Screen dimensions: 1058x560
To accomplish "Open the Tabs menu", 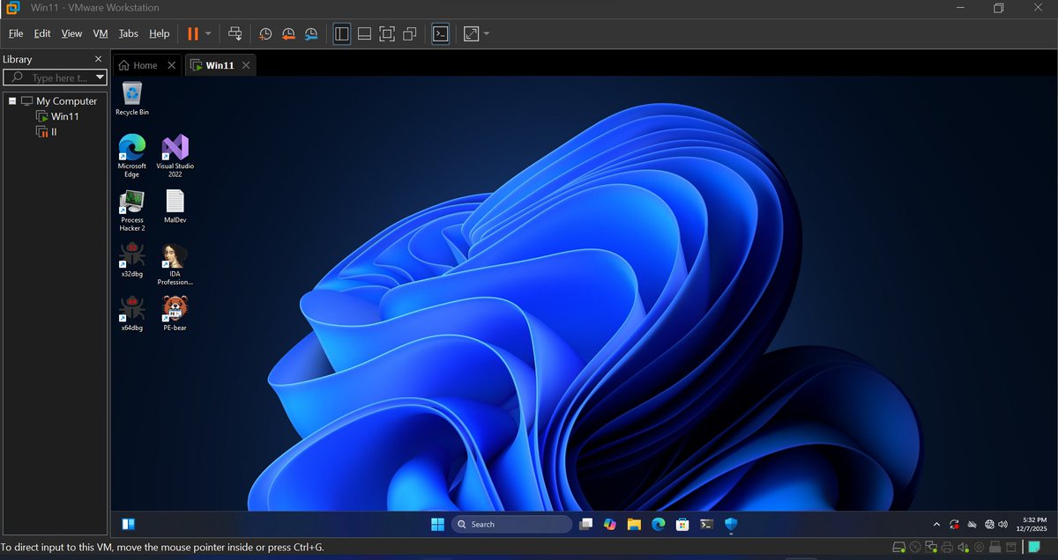I will (129, 33).
